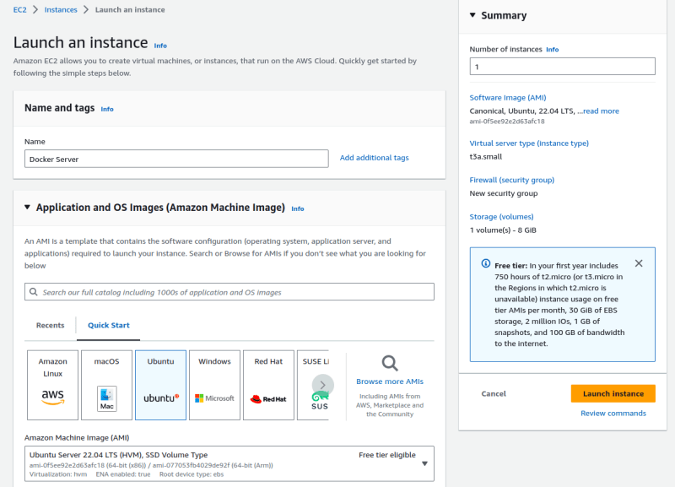The image size is (675, 487).
Task: Open Software Image (AMI) summary link
Action: click(508, 98)
